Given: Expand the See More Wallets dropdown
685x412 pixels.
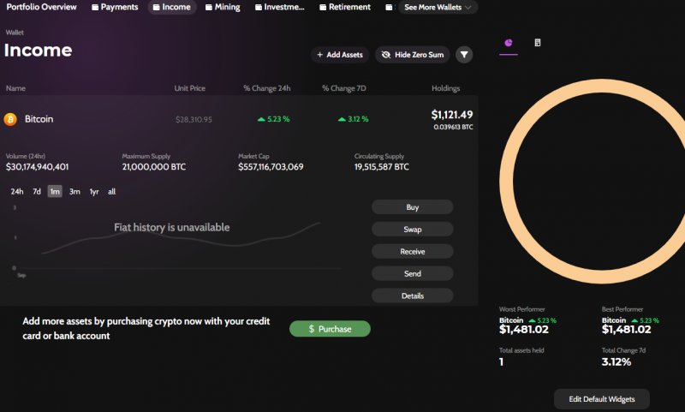Looking at the screenshot, I should pos(438,7).
